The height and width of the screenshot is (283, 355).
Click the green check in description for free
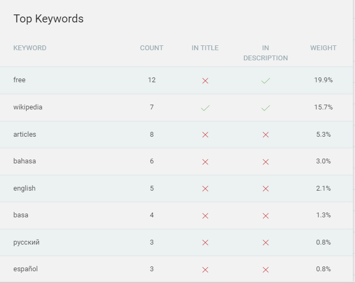pyautogui.click(x=266, y=81)
